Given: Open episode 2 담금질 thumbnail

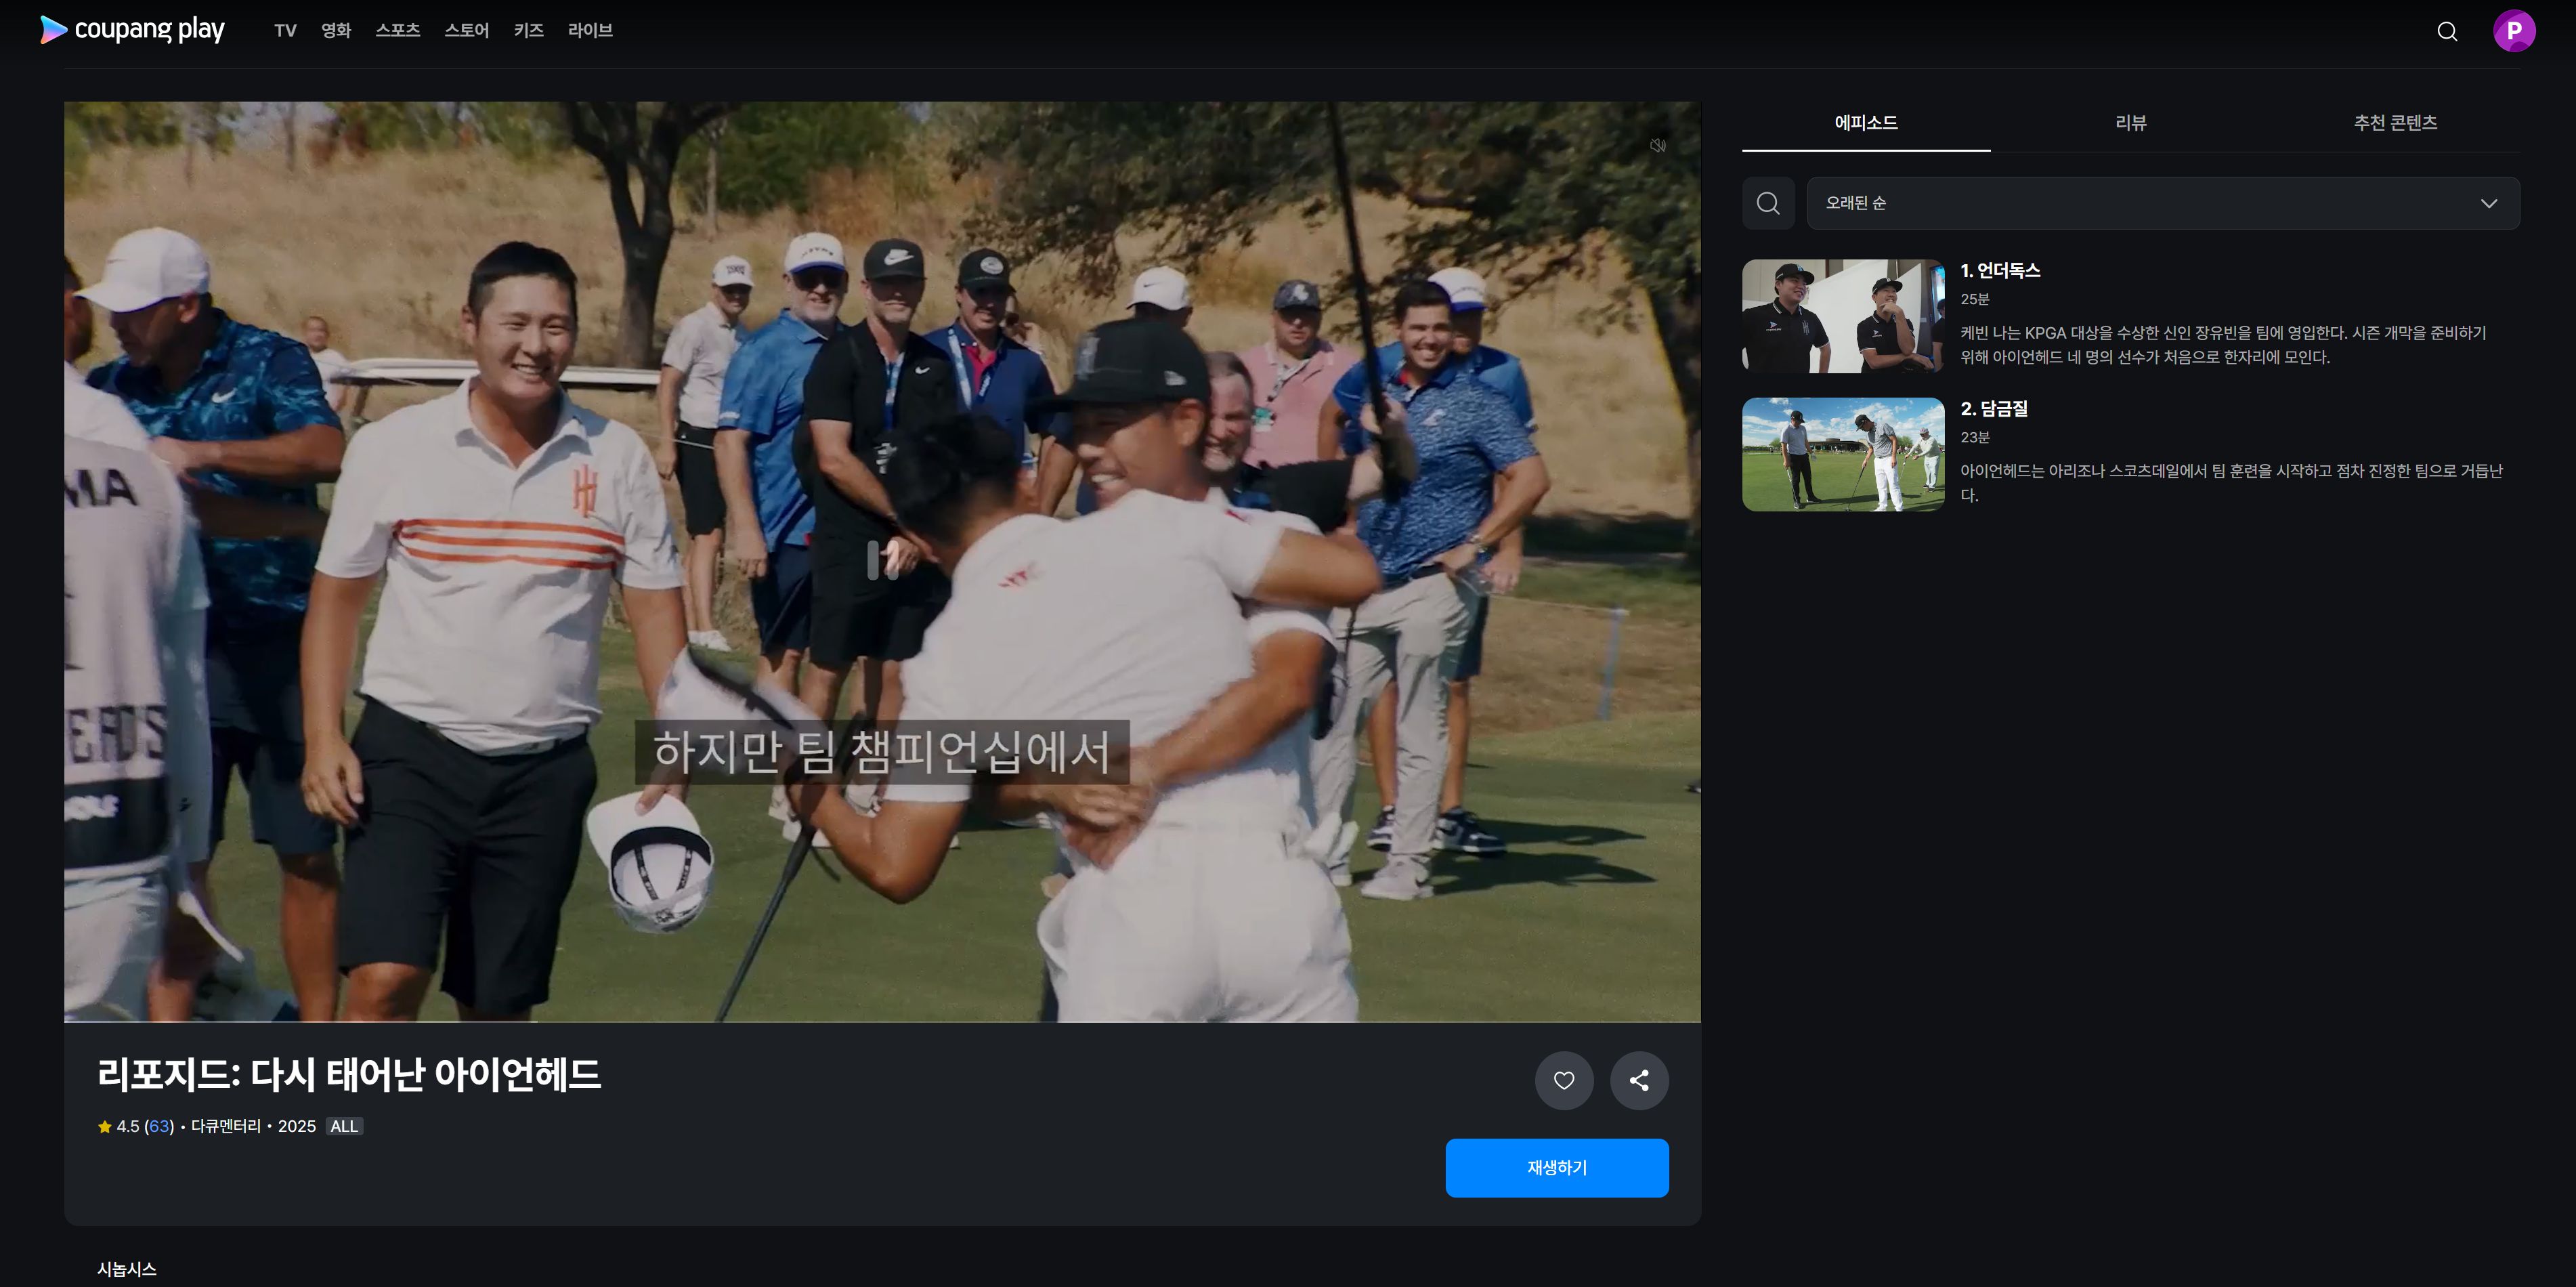Looking at the screenshot, I should (1842, 454).
